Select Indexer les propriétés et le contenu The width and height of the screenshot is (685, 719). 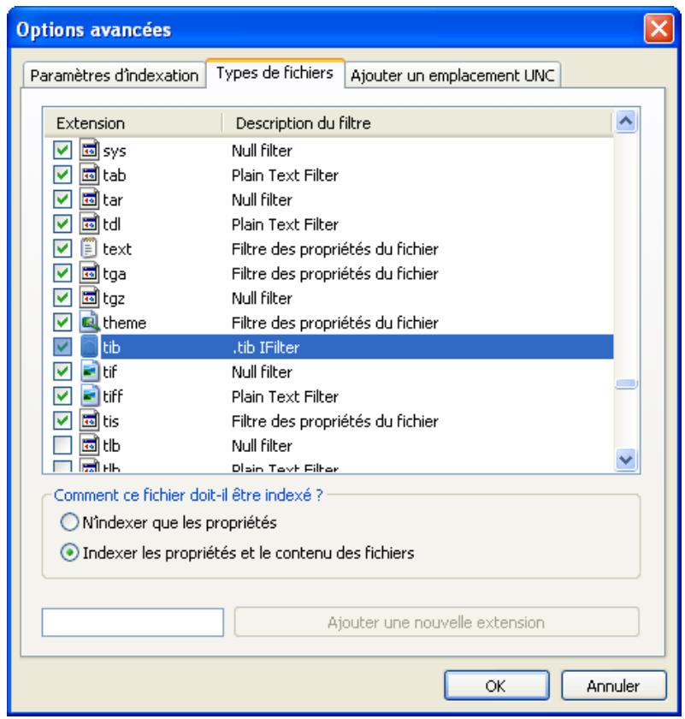[69, 553]
